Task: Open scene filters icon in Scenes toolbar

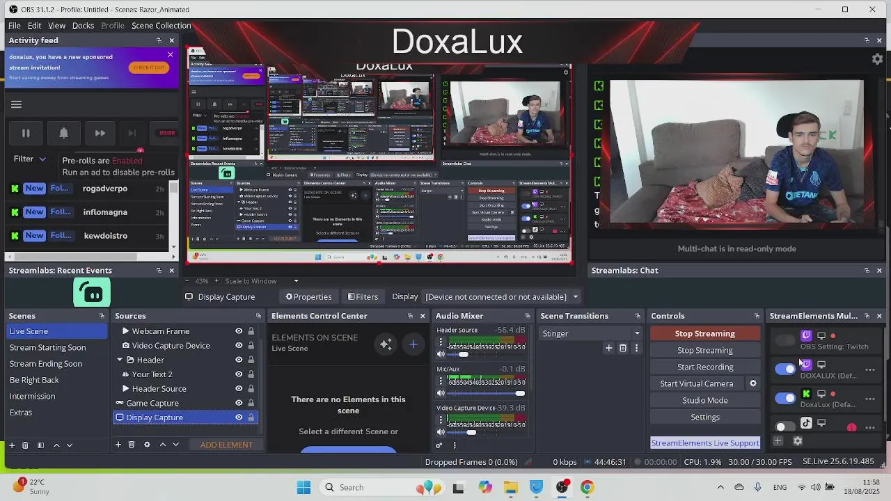Action: tap(40, 445)
